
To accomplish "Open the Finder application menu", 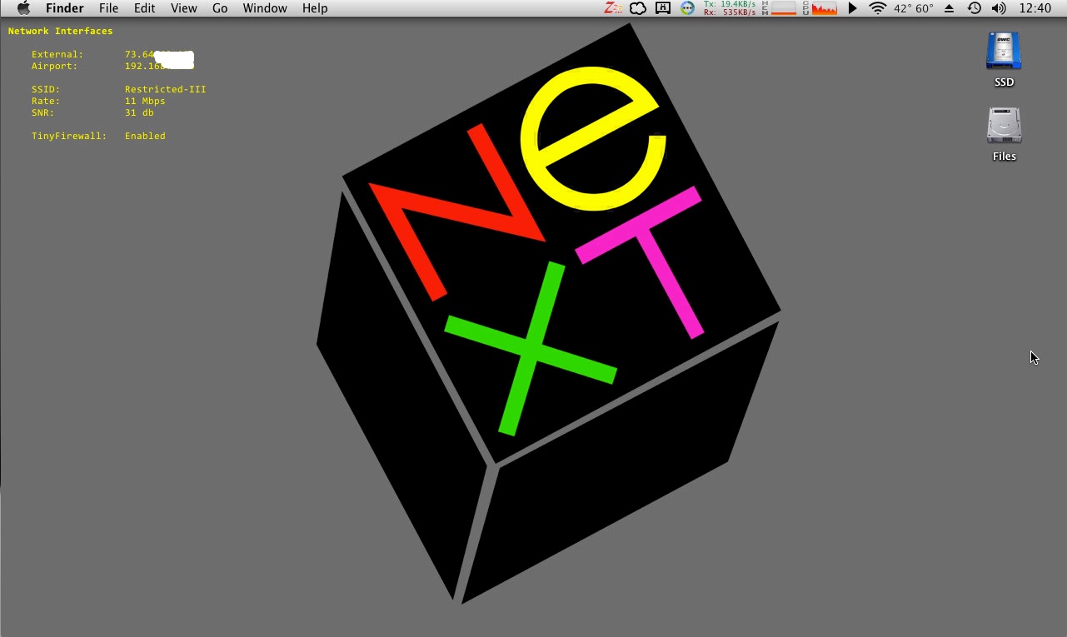I will (x=63, y=8).
